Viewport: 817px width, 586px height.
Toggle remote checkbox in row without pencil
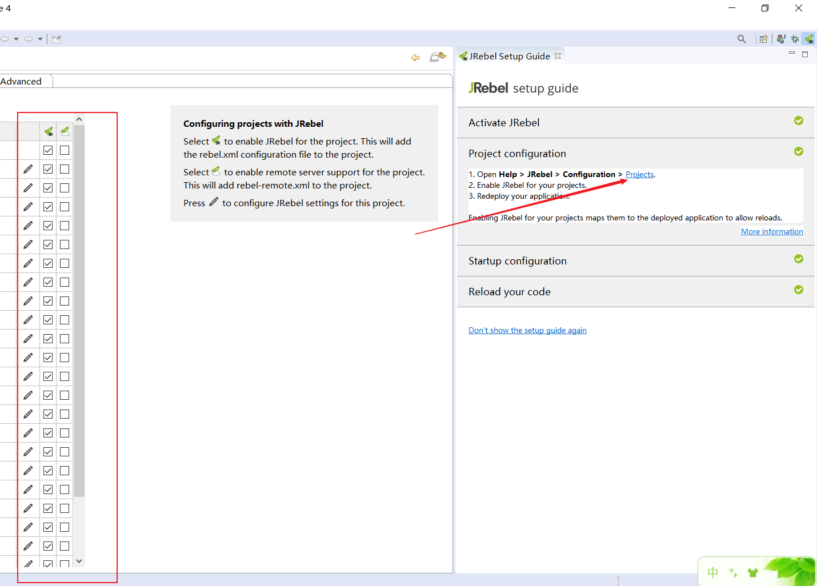point(65,150)
